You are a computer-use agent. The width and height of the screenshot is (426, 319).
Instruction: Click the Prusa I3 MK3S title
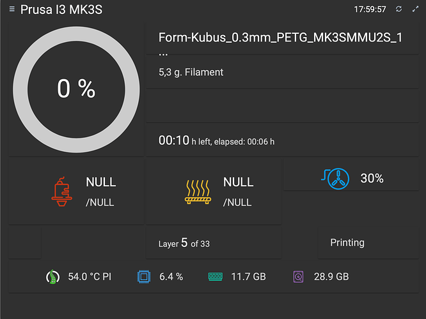61,10
